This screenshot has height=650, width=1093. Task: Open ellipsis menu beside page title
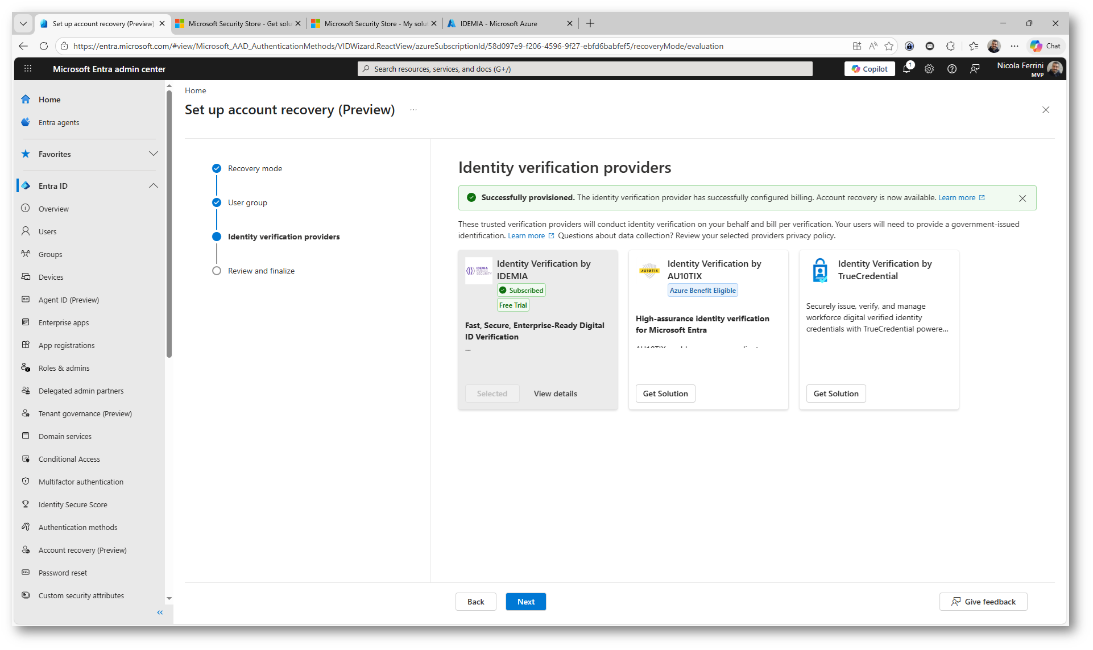413,110
